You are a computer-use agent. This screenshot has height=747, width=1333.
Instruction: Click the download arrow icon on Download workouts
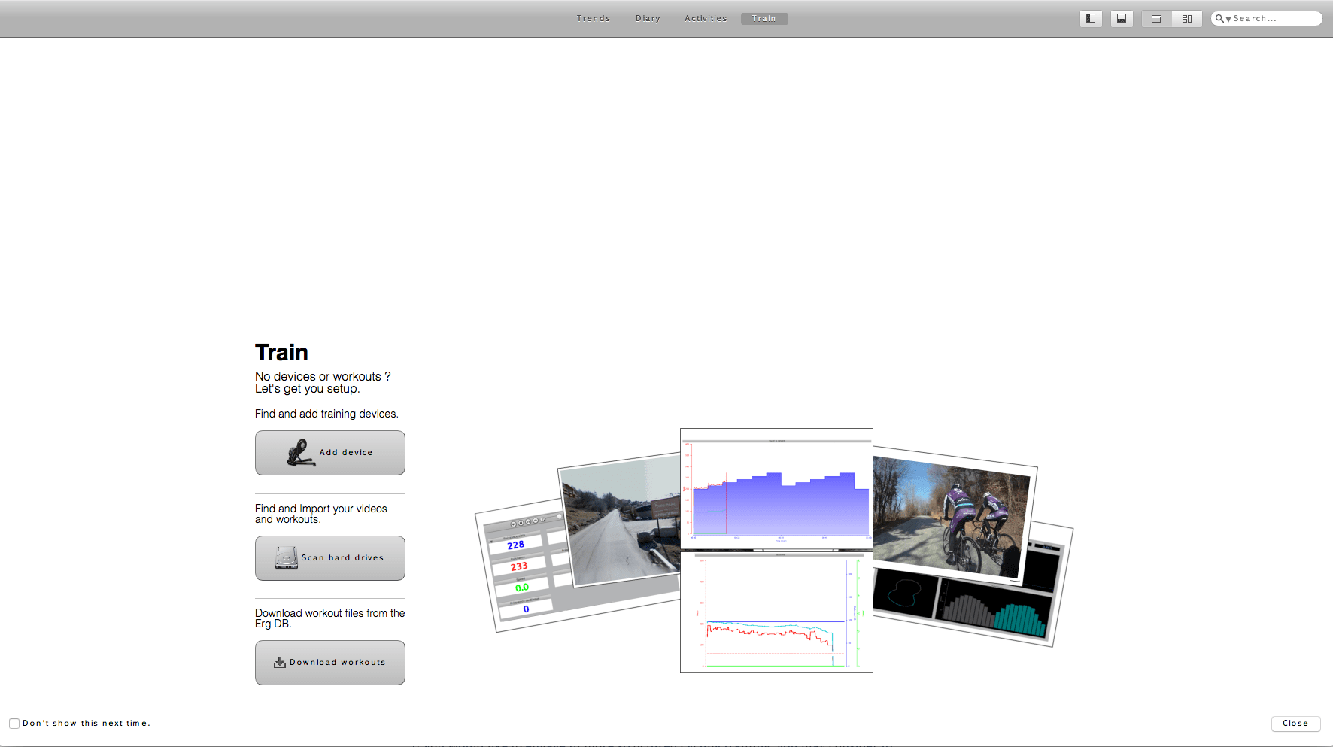coord(280,663)
